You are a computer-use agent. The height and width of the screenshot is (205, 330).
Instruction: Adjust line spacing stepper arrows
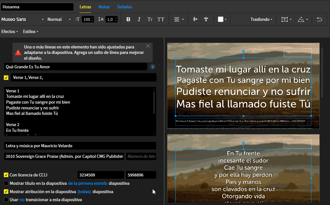116,19
